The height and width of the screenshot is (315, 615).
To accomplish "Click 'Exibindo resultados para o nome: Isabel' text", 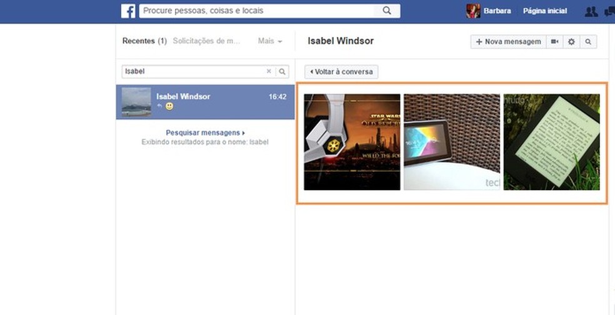I will (x=205, y=142).
